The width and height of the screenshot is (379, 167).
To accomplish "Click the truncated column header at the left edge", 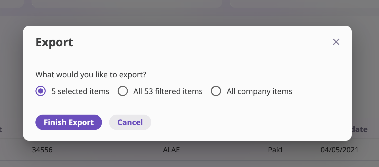I will [x=1, y=129].
